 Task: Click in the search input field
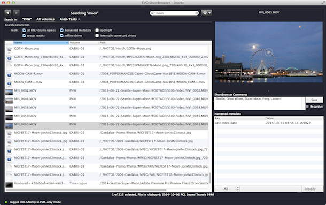pyautogui.click(x=175, y=13)
